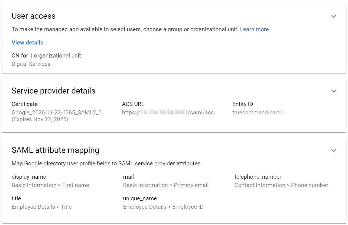The width and height of the screenshot is (348, 225).
Task: Select the Service provider details heading
Action: tap(53, 91)
